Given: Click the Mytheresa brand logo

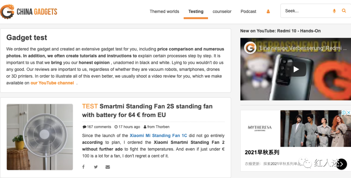Looking at the screenshot, I should point(260,128).
